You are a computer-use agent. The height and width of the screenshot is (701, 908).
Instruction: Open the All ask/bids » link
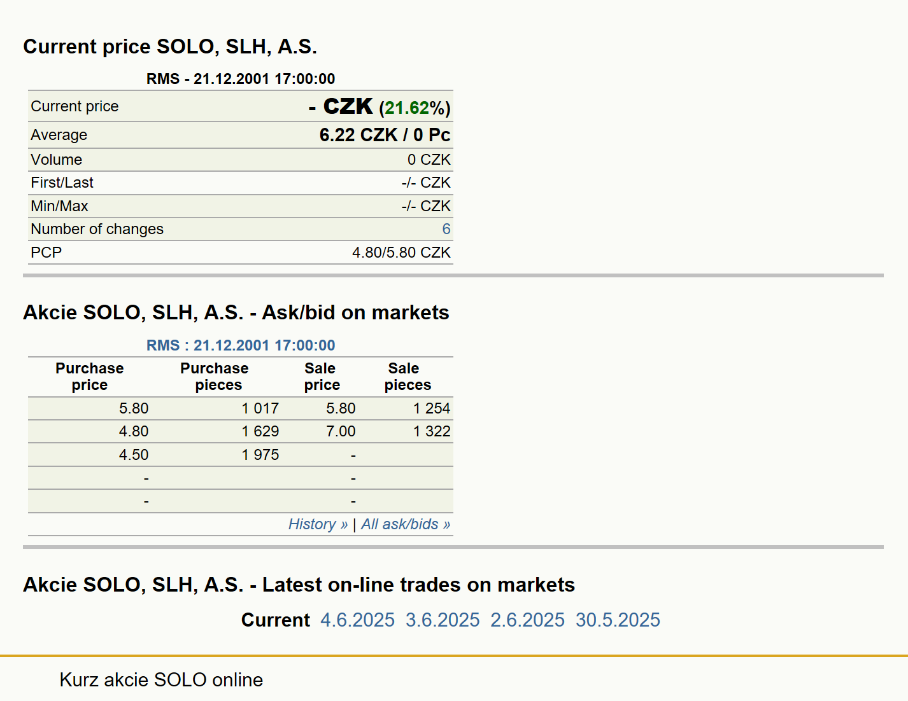(x=406, y=524)
